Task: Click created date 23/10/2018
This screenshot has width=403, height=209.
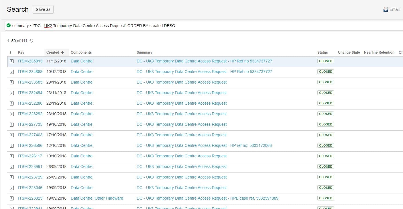Action: (56, 114)
